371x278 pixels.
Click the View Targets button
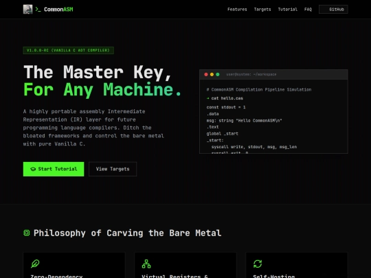point(113,169)
